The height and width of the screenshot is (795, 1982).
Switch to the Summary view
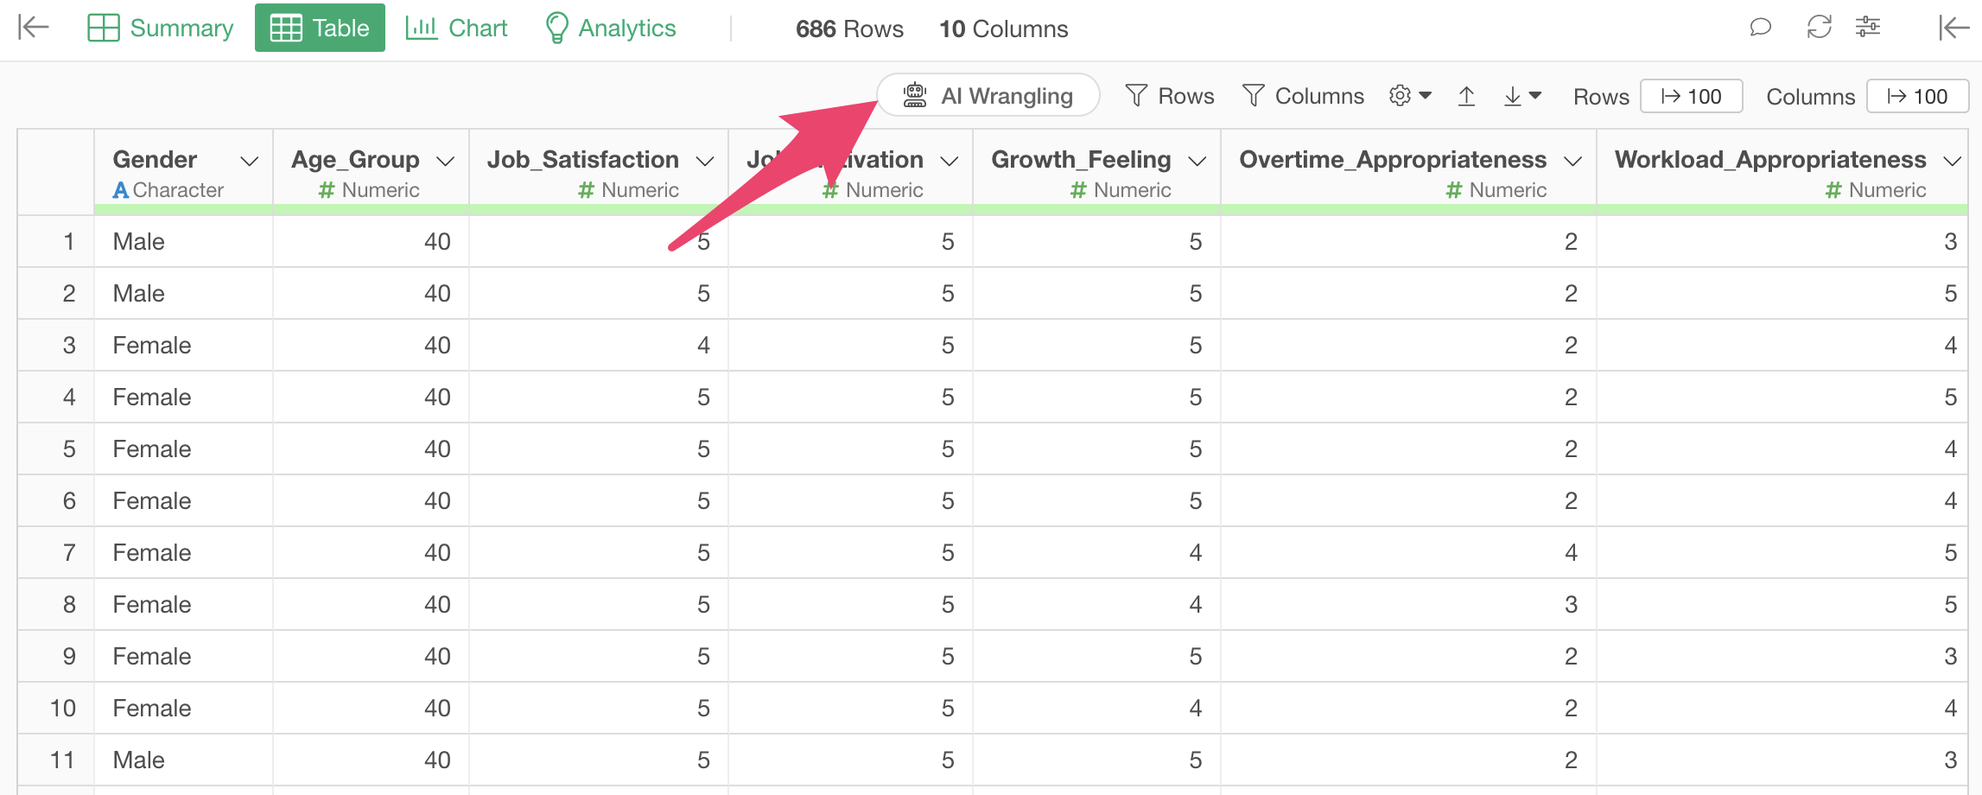(161, 28)
